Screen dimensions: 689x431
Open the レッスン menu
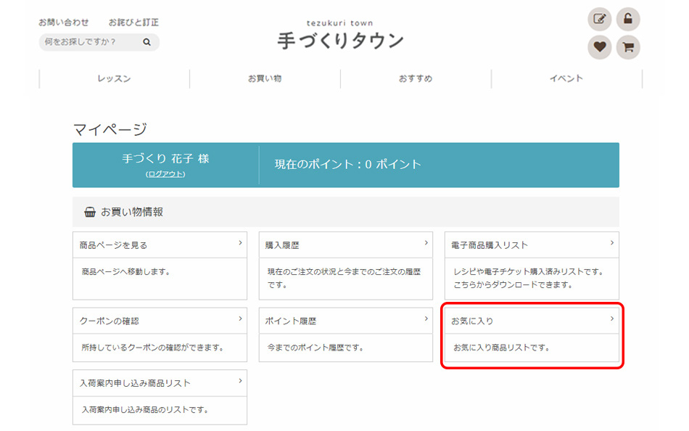click(114, 78)
